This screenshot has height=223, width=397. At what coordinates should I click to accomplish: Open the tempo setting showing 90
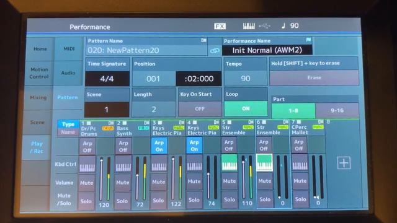pyautogui.click(x=290, y=25)
